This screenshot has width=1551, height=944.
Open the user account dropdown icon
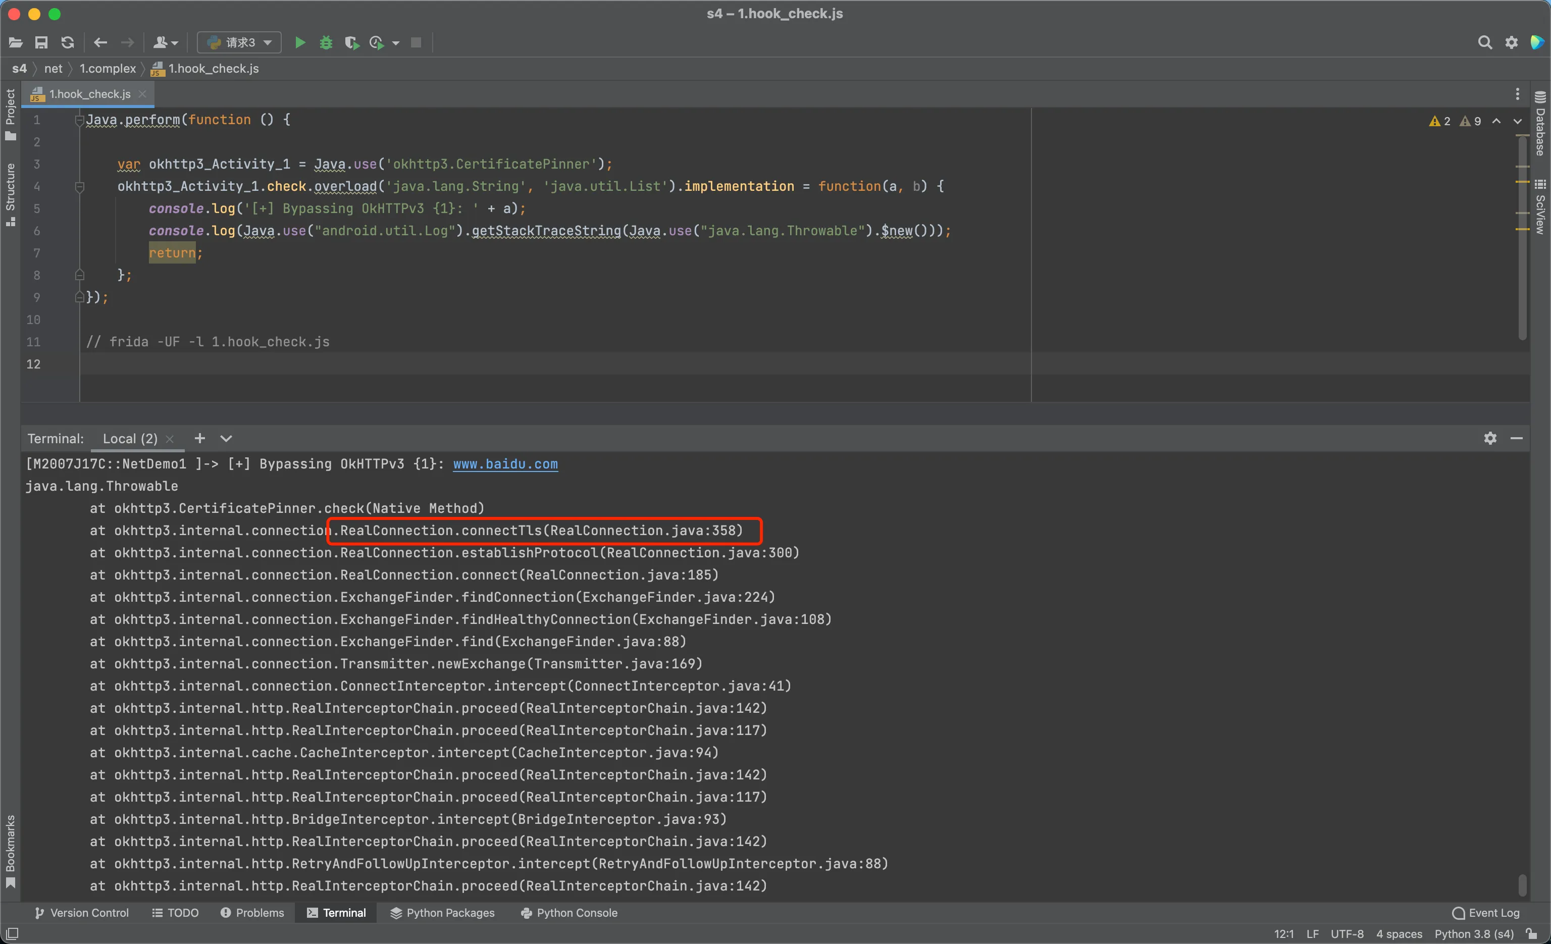(x=166, y=43)
